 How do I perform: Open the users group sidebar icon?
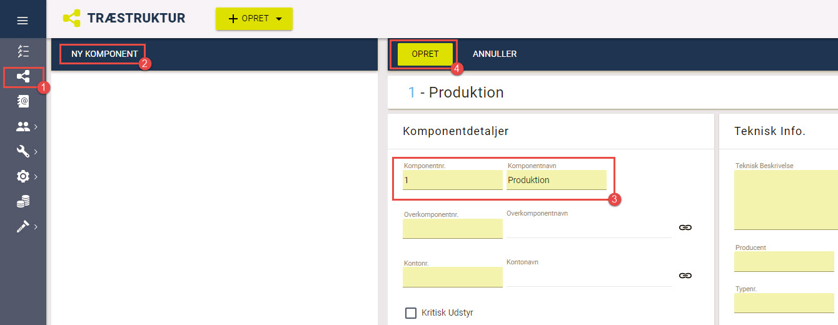click(x=23, y=126)
